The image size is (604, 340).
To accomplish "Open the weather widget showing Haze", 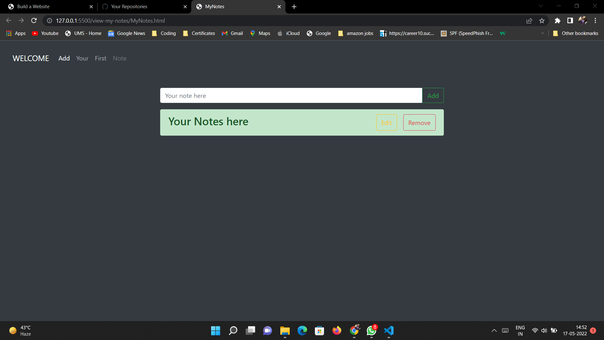I will point(20,331).
